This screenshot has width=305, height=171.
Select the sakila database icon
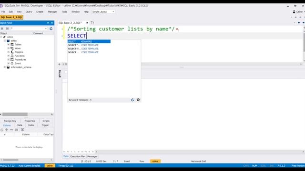click(x=8, y=41)
